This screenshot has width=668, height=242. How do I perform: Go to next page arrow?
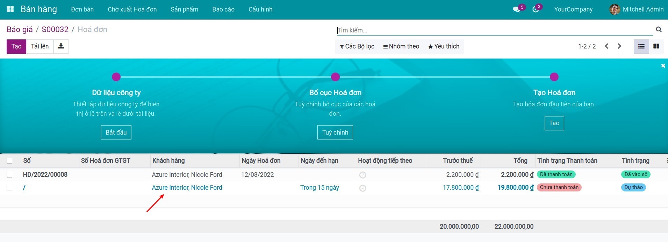619,46
